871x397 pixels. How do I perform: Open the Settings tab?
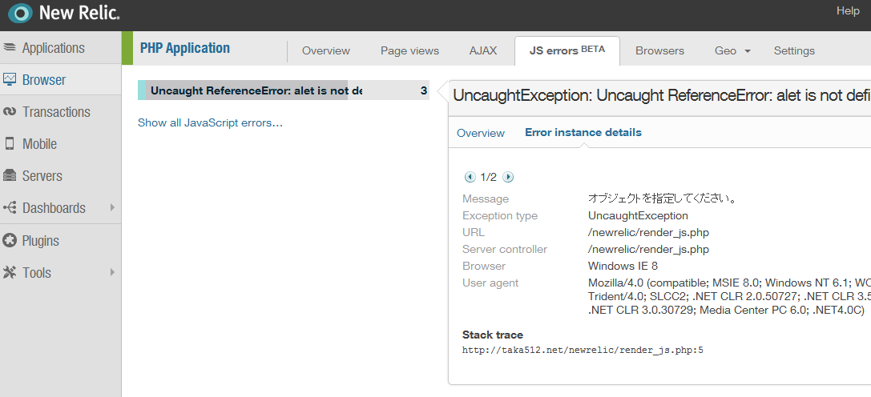794,50
